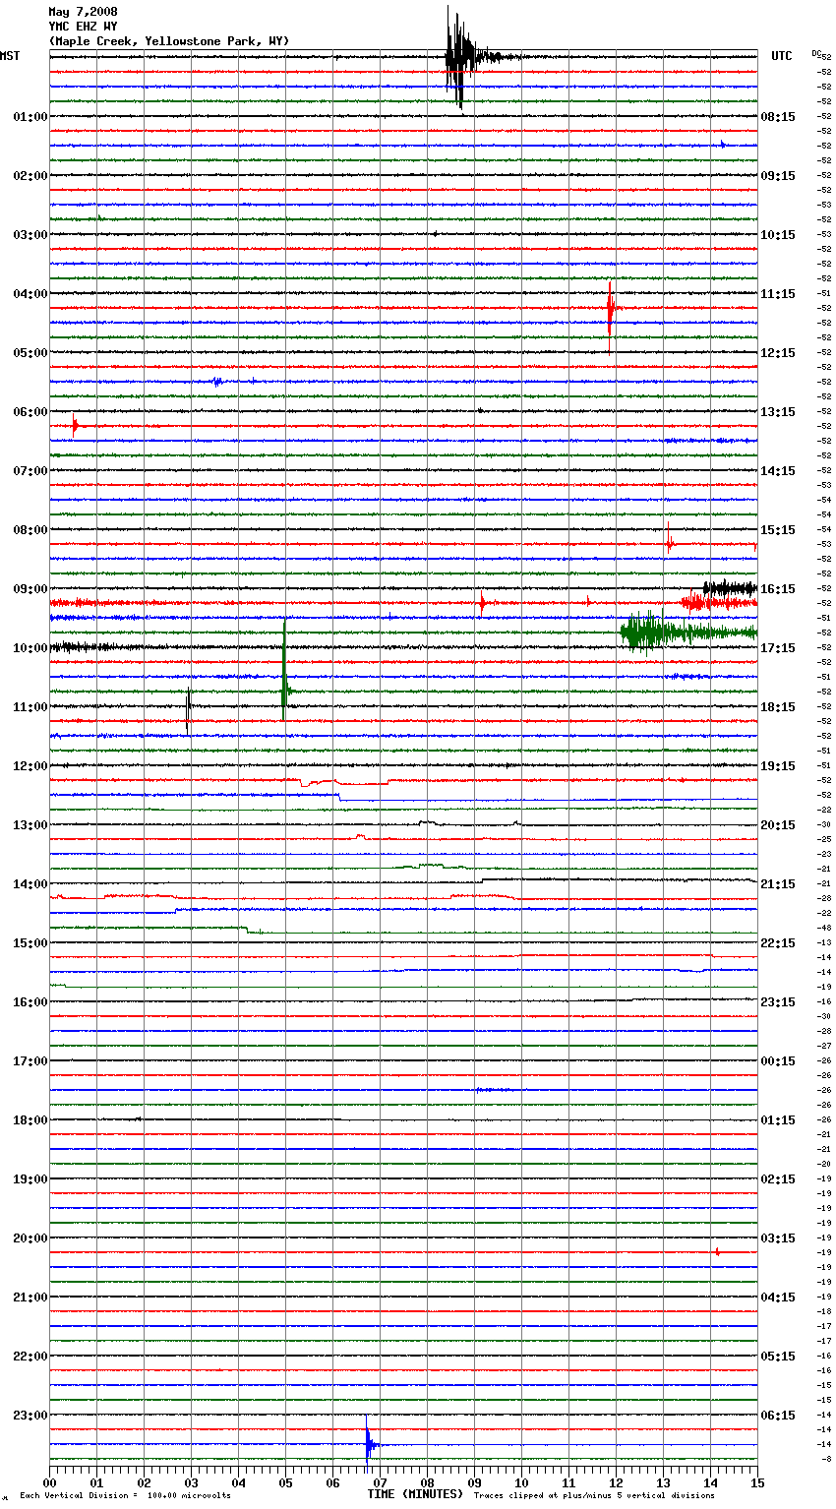Image resolution: width=836 pixels, height=1509 pixels.
Task: Select the 11:15 UTC time label
Action: click(x=778, y=294)
